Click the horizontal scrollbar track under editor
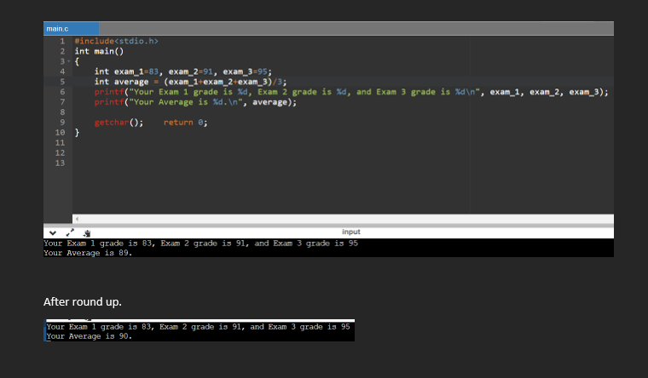Image resolution: width=648 pixels, height=378 pixels. pyautogui.click(x=343, y=219)
